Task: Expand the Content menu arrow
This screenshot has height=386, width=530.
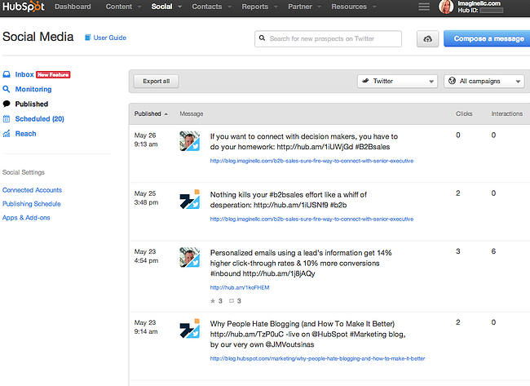Action: 139,7
